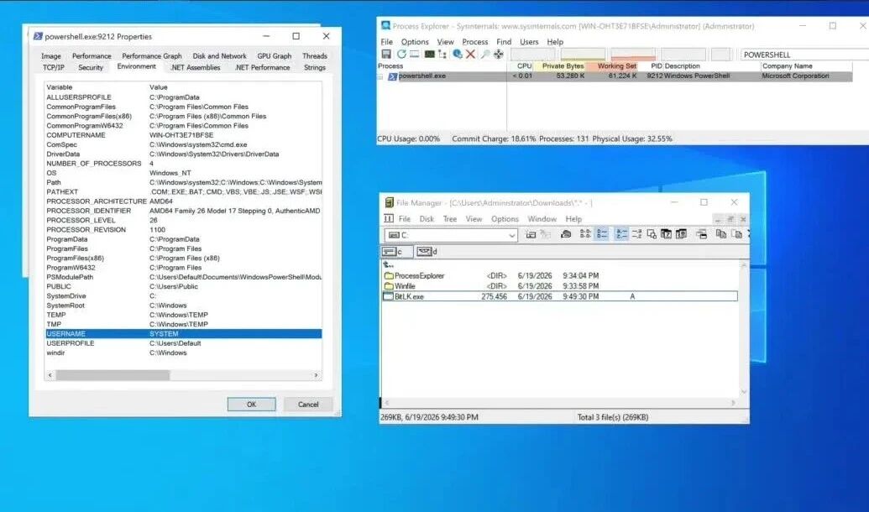Switch to the Strings tab
This screenshot has width=869, height=512.
coord(315,68)
